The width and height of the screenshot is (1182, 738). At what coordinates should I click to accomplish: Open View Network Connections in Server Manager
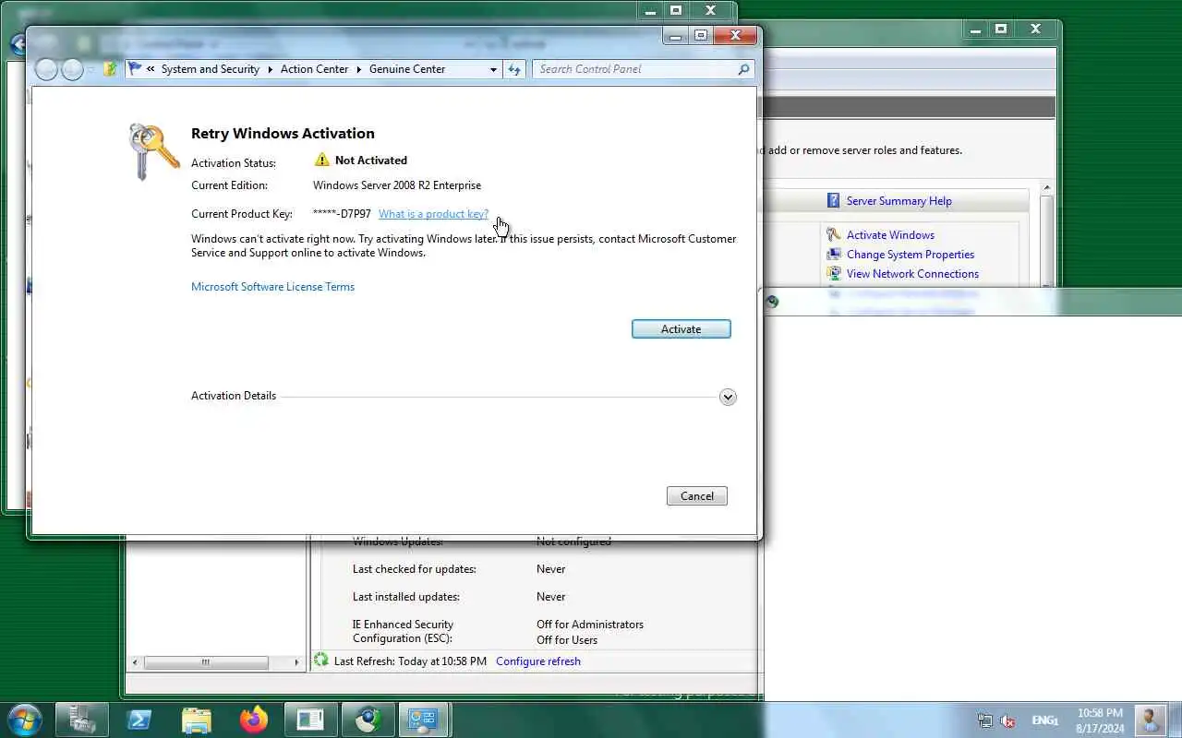(x=912, y=274)
